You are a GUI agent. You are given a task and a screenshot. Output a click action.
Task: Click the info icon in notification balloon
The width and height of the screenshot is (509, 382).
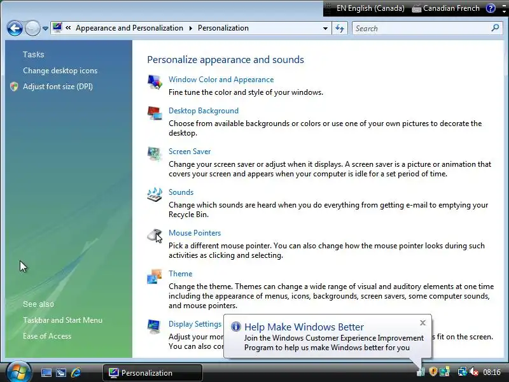(235, 327)
